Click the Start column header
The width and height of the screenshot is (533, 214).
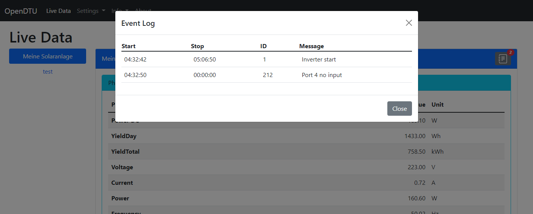(x=129, y=46)
